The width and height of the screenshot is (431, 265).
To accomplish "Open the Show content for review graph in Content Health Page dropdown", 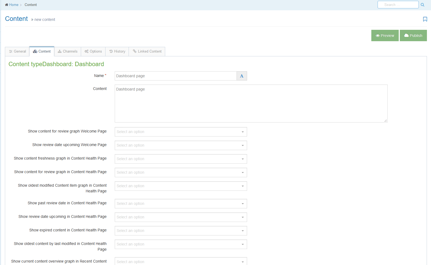I will (181, 172).
